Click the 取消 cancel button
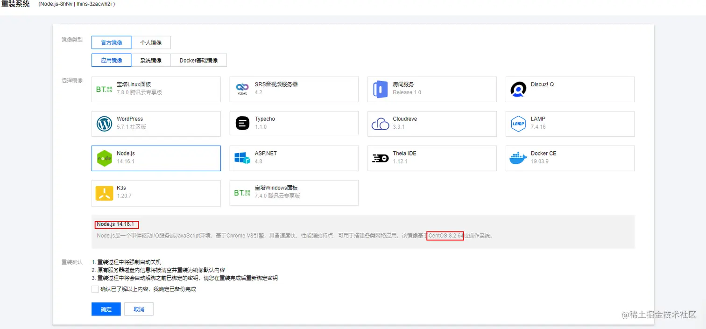The width and height of the screenshot is (706, 329). [x=139, y=309]
